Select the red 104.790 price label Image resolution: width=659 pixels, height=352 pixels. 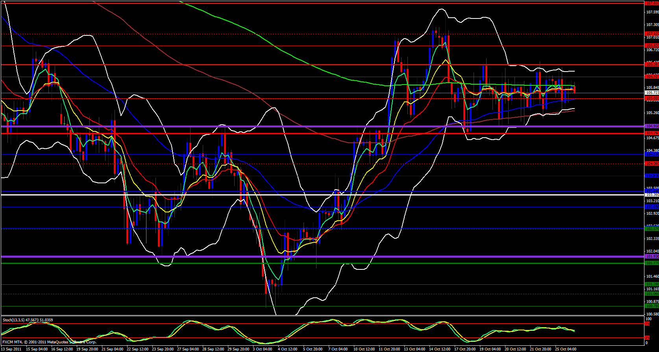652,133
